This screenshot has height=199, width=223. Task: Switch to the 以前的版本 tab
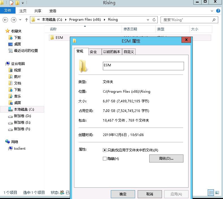(112, 52)
